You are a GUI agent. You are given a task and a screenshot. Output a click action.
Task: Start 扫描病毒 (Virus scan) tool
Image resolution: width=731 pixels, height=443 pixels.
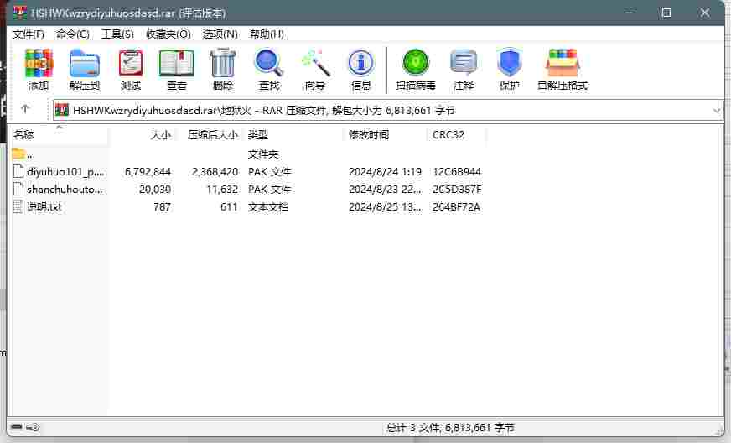416,62
